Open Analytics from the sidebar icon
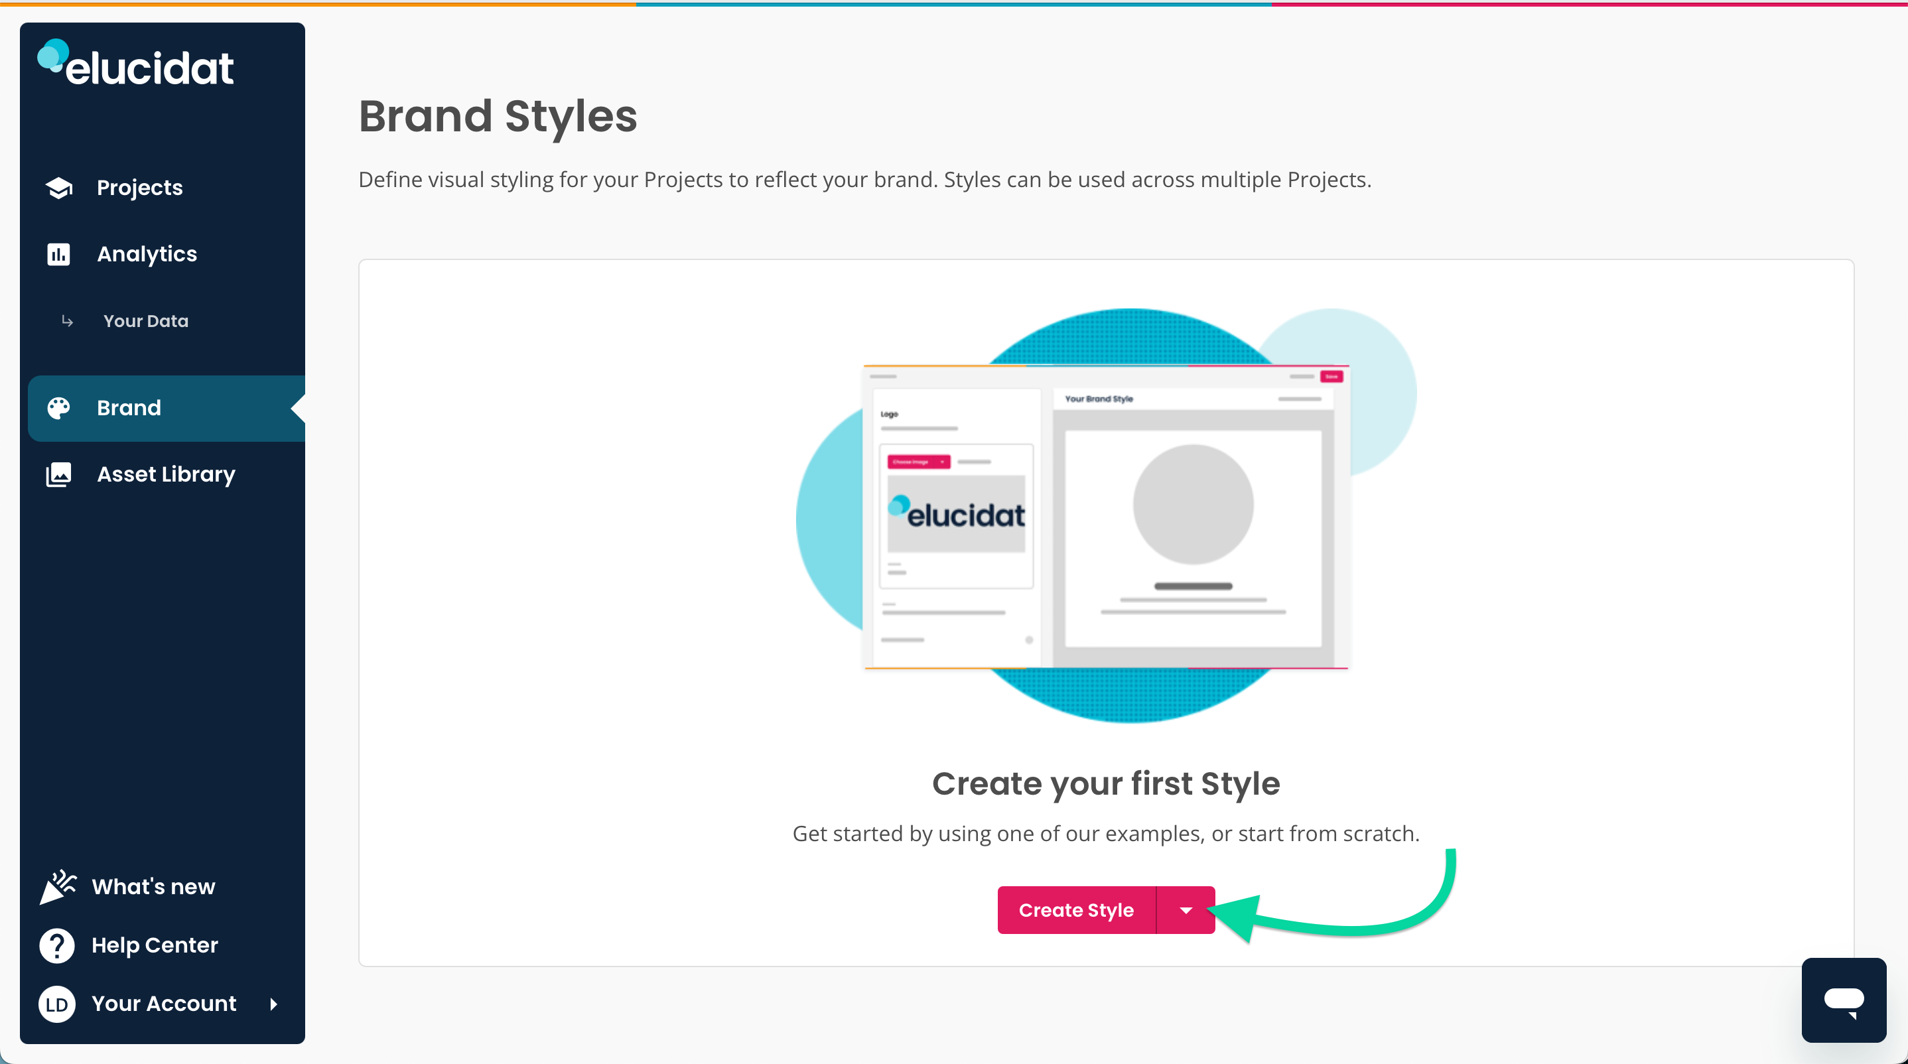This screenshot has height=1064, width=1908. click(58, 254)
